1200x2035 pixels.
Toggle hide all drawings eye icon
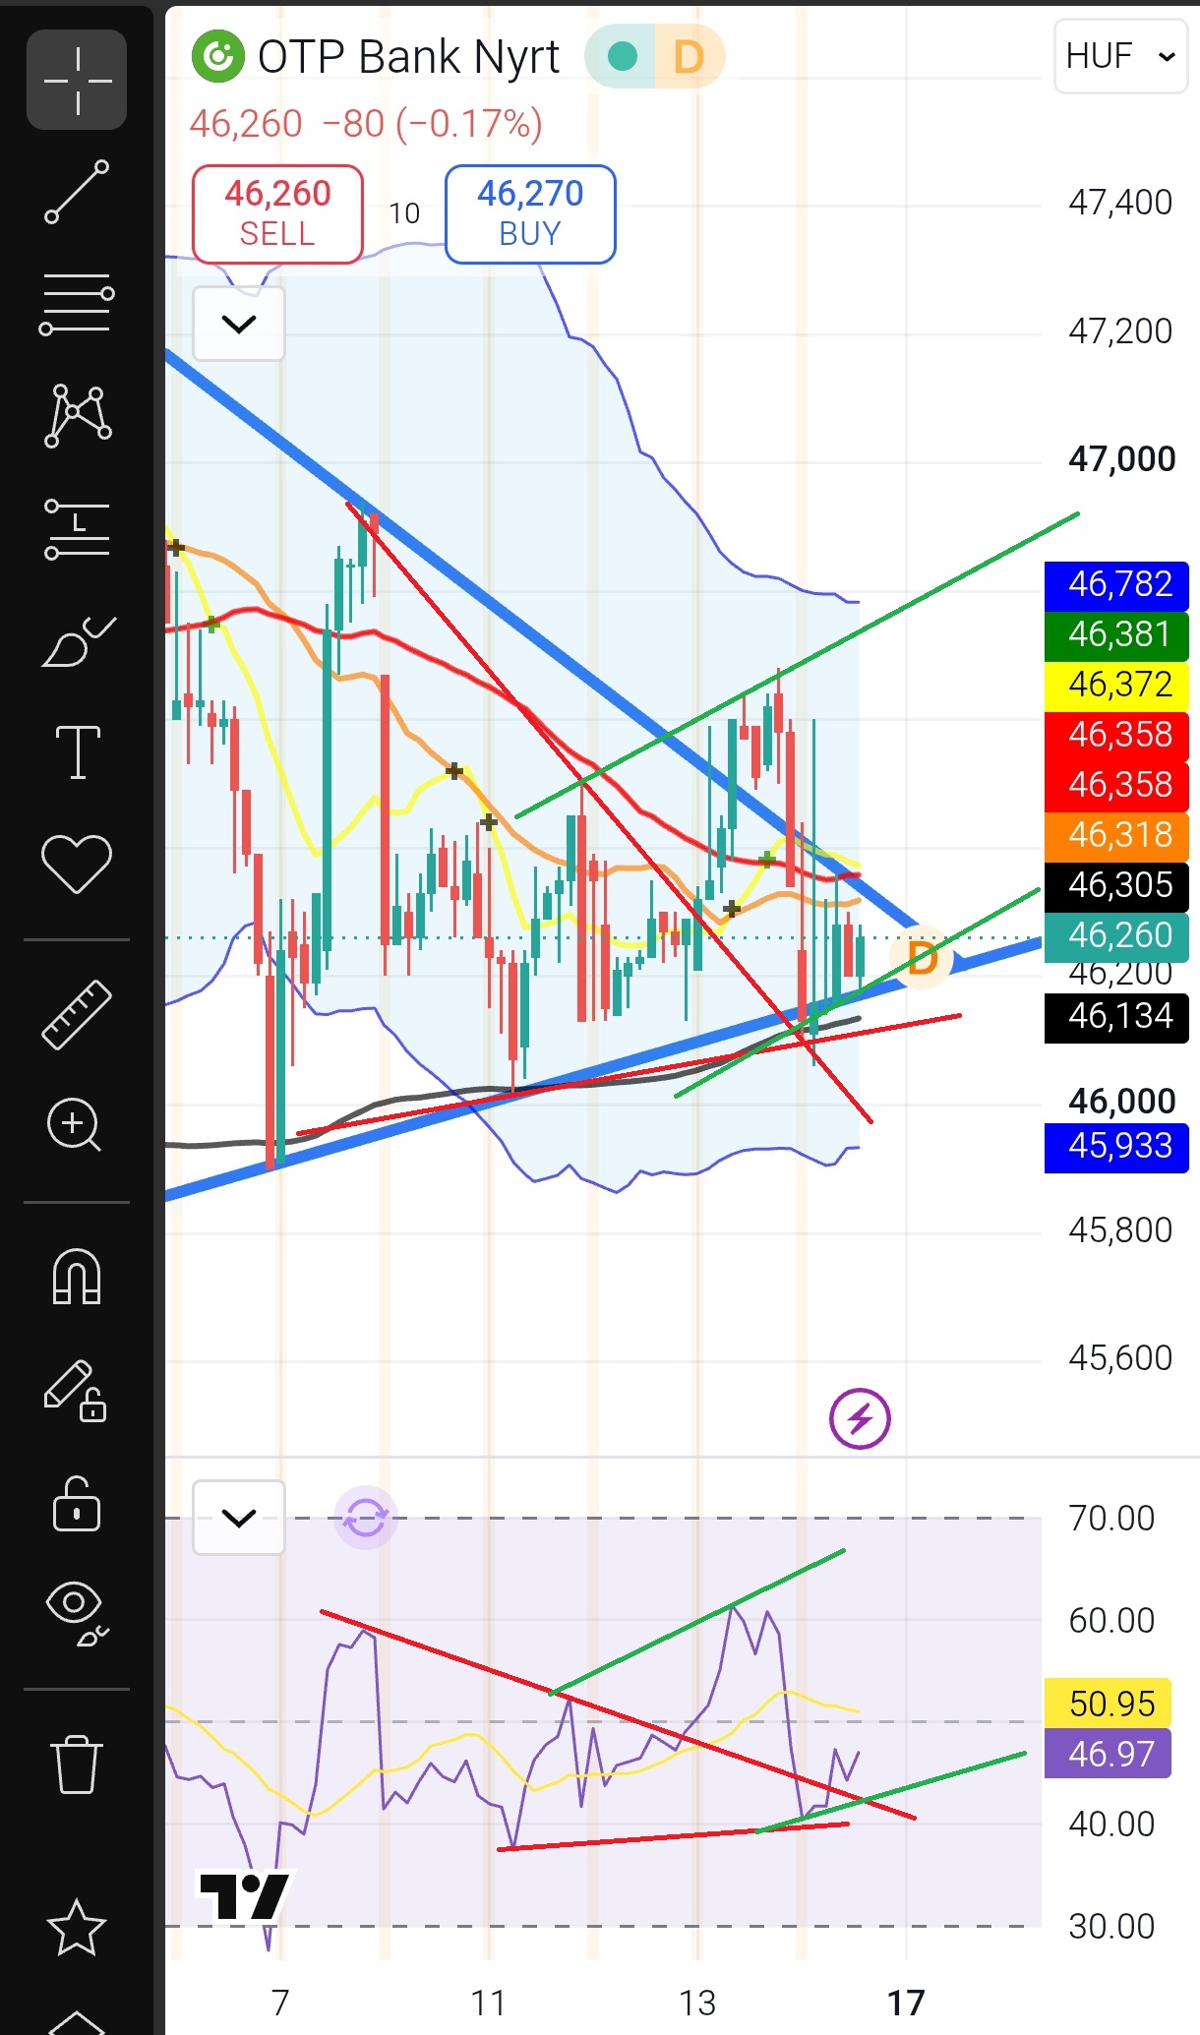point(77,1614)
